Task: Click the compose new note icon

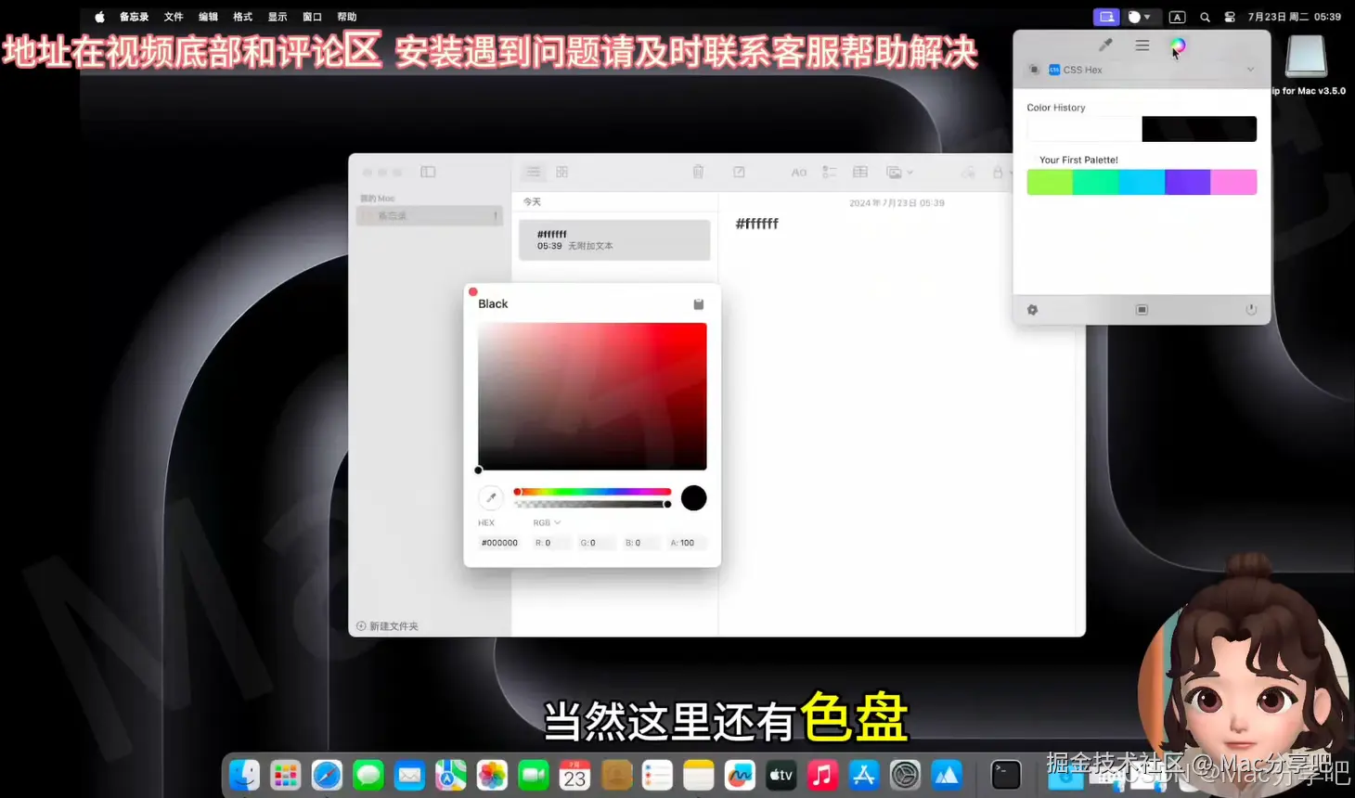Action: tap(738, 171)
